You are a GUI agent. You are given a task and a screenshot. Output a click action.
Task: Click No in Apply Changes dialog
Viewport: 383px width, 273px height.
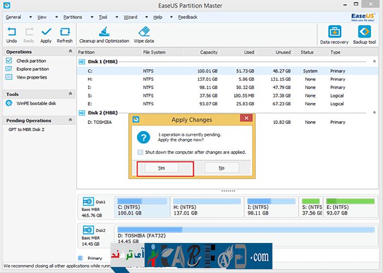tap(222, 168)
